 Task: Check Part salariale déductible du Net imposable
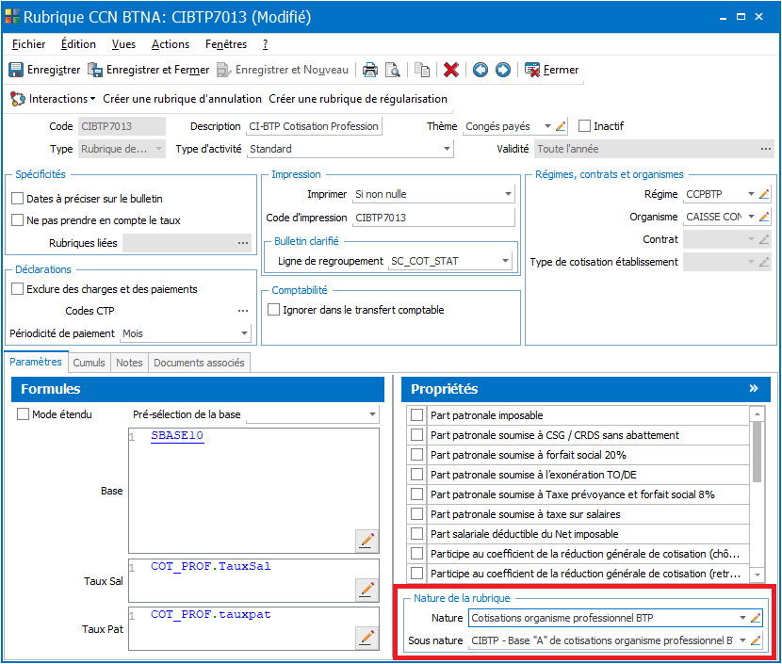click(417, 533)
